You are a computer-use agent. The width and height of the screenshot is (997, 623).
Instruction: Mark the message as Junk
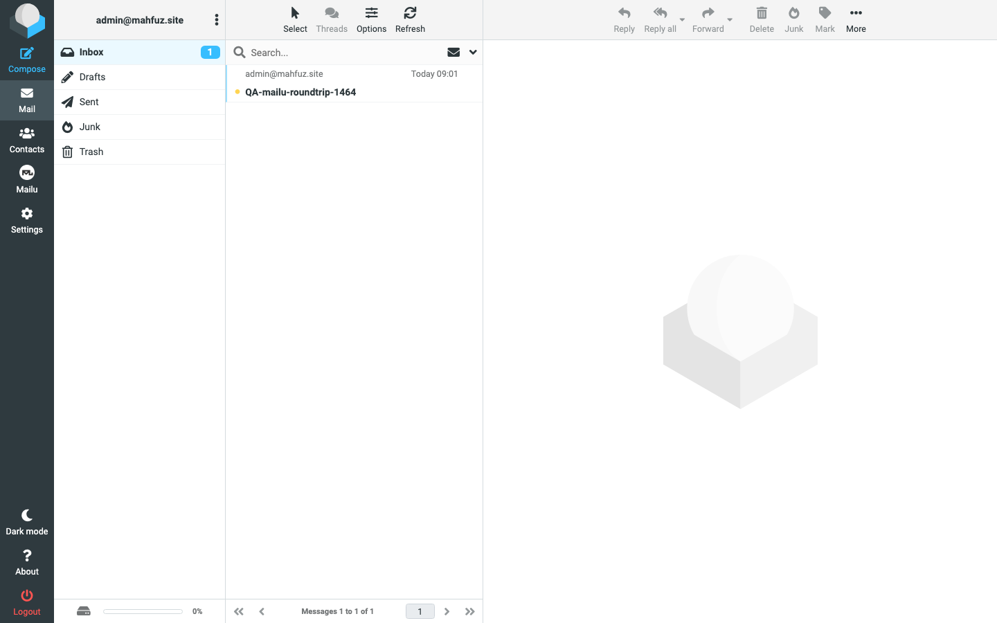794,20
